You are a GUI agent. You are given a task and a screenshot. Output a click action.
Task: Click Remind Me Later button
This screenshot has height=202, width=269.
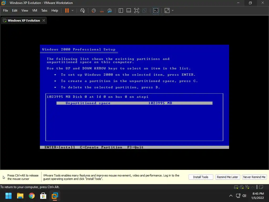click(x=227, y=177)
